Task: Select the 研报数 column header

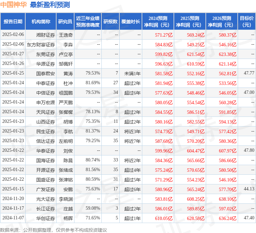Action: [x=110, y=21]
